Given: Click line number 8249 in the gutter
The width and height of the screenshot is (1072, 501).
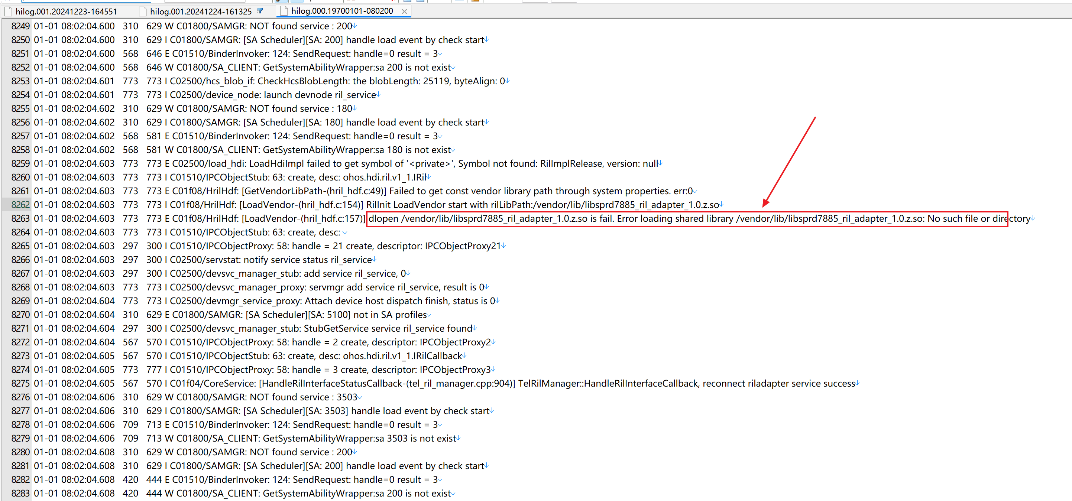Looking at the screenshot, I should (x=20, y=26).
